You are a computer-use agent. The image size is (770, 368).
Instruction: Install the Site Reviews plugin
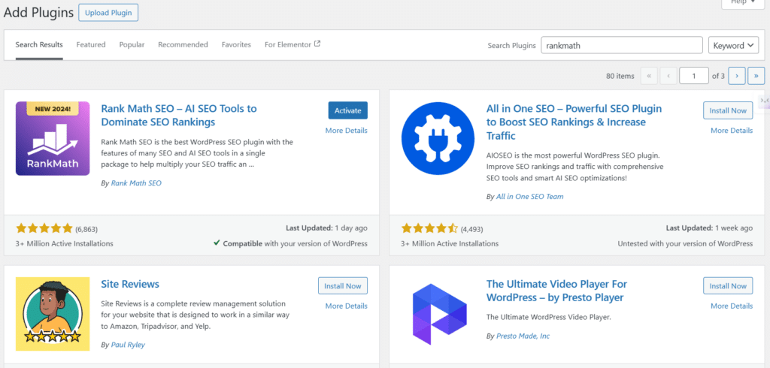click(x=343, y=285)
